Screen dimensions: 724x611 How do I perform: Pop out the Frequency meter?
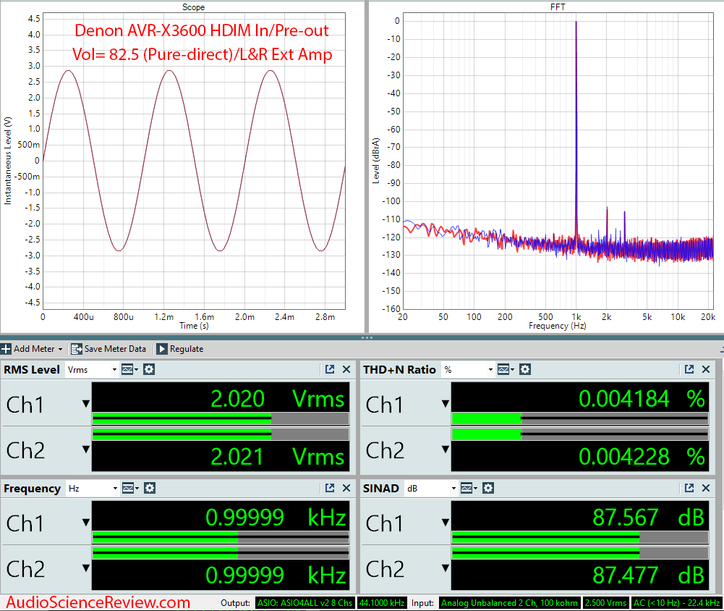coord(330,488)
